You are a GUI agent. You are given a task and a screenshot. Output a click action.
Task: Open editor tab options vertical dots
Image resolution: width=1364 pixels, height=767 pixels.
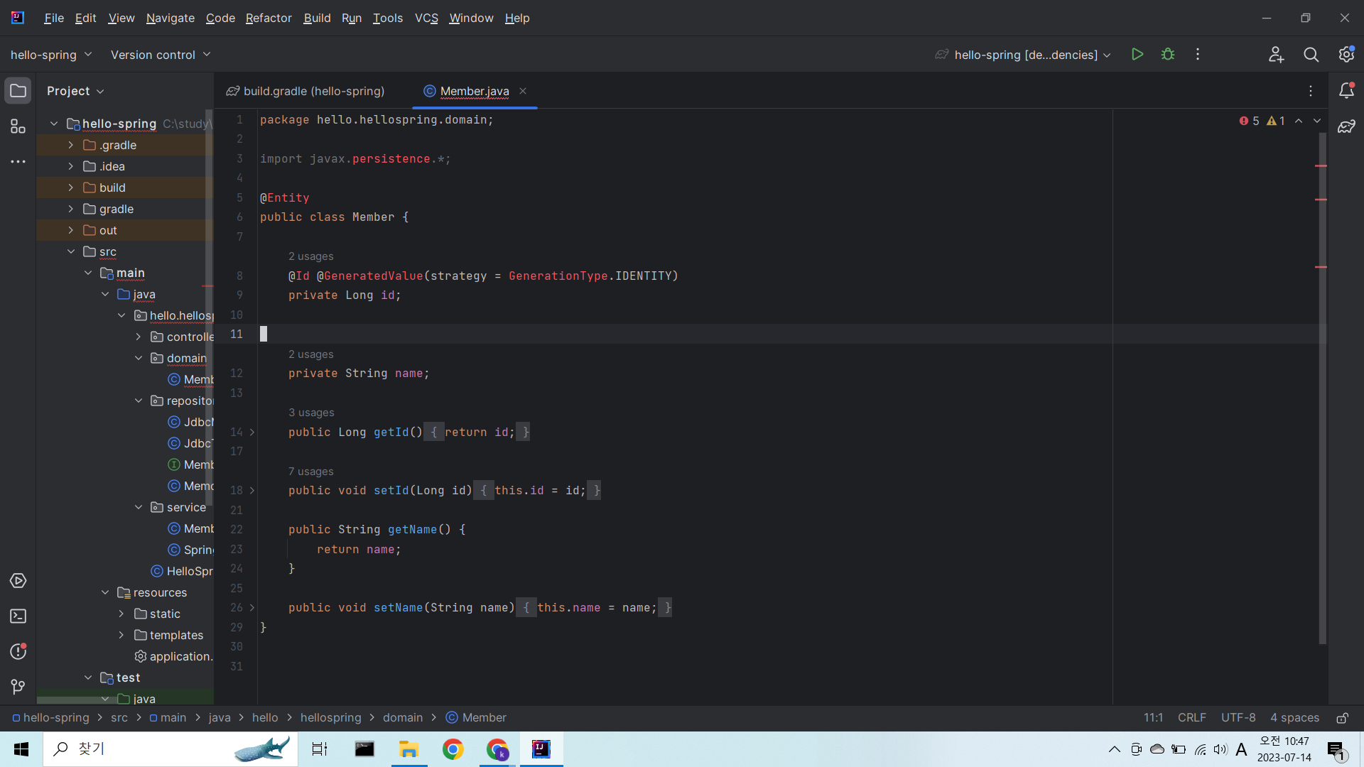pos(1311,91)
